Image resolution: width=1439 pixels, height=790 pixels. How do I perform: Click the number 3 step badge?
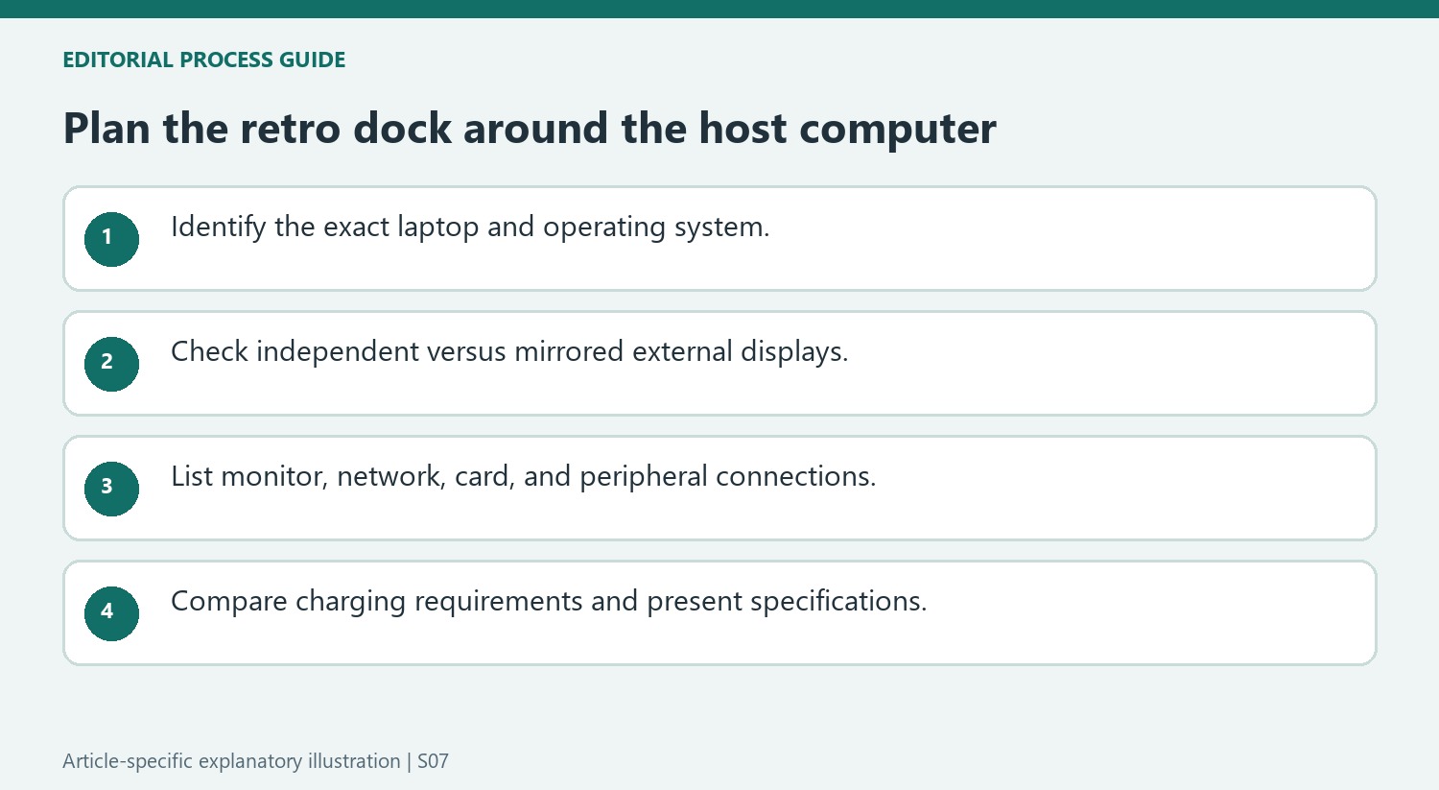click(111, 489)
